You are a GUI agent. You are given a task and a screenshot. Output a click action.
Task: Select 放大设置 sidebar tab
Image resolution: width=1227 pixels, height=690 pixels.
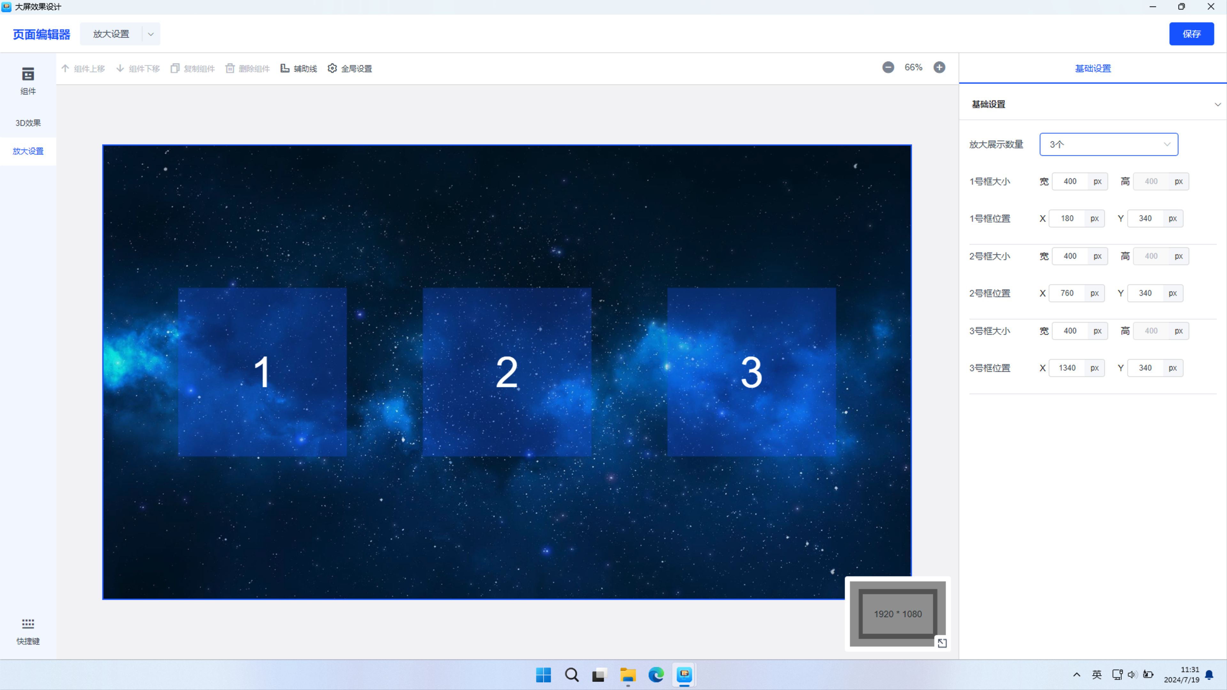click(x=27, y=151)
